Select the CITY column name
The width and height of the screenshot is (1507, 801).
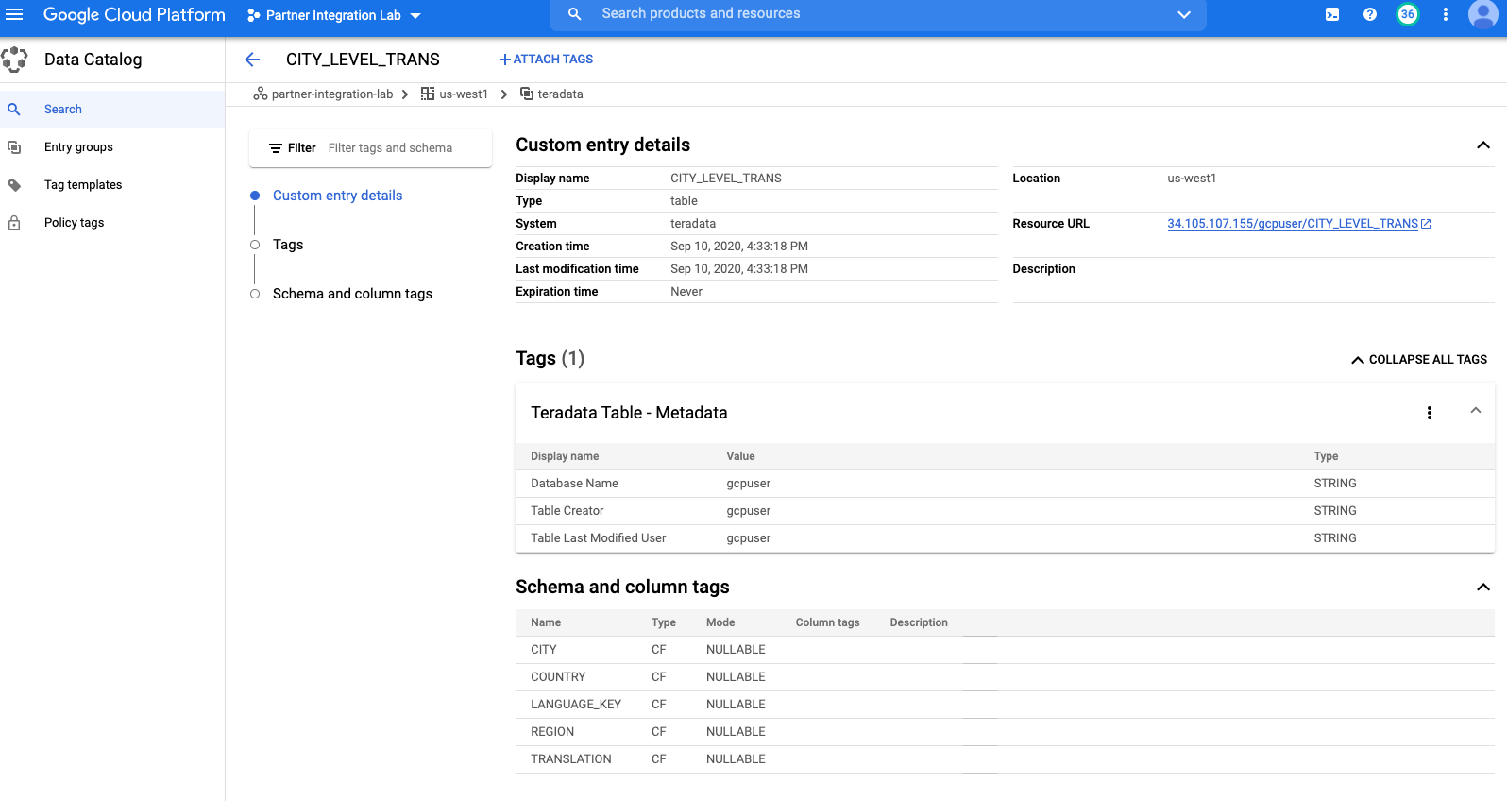tap(544, 650)
